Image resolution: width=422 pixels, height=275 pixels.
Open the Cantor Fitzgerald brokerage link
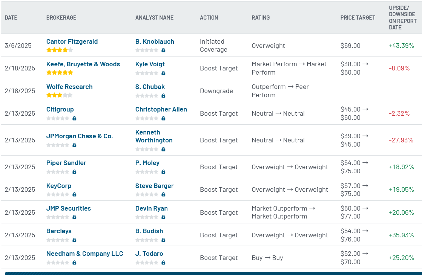tap(72, 42)
